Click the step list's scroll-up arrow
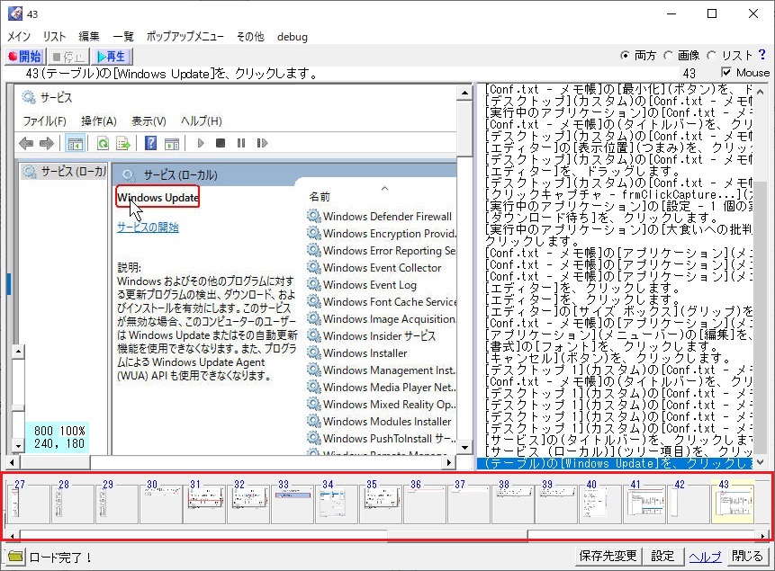 point(761,92)
